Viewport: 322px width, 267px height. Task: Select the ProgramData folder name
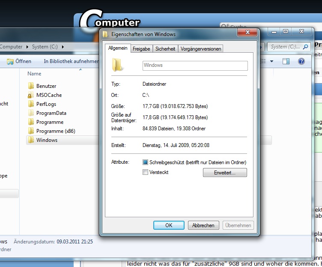[x=51, y=113]
